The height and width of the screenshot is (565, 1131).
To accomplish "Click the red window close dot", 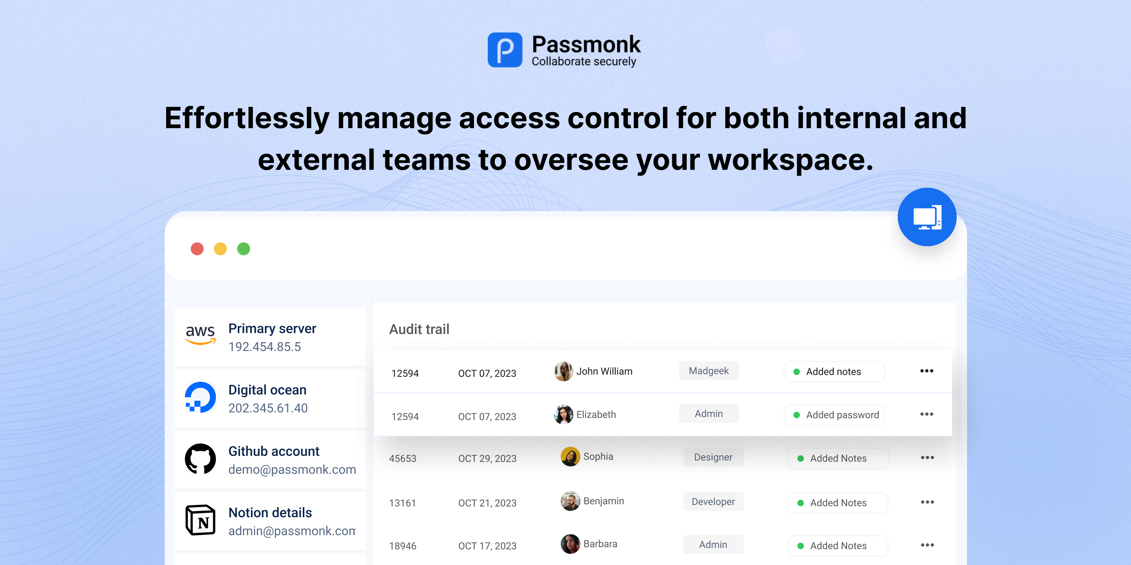I will pos(197,249).
